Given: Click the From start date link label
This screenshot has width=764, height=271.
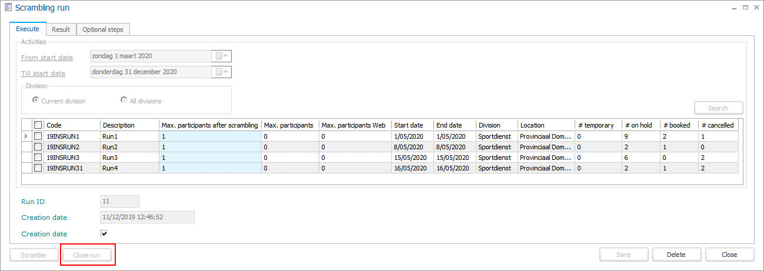Looking at the screenshot, I should (x=47, y=58).
